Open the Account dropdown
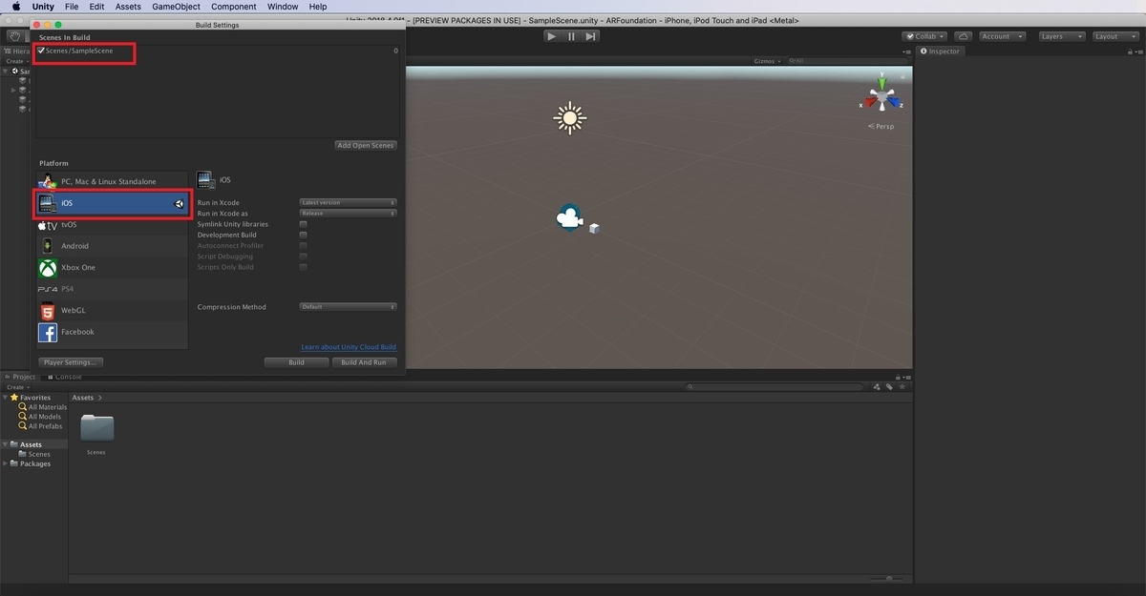This screenshot has height=596, width=1146. click(x=1001, y=36)
